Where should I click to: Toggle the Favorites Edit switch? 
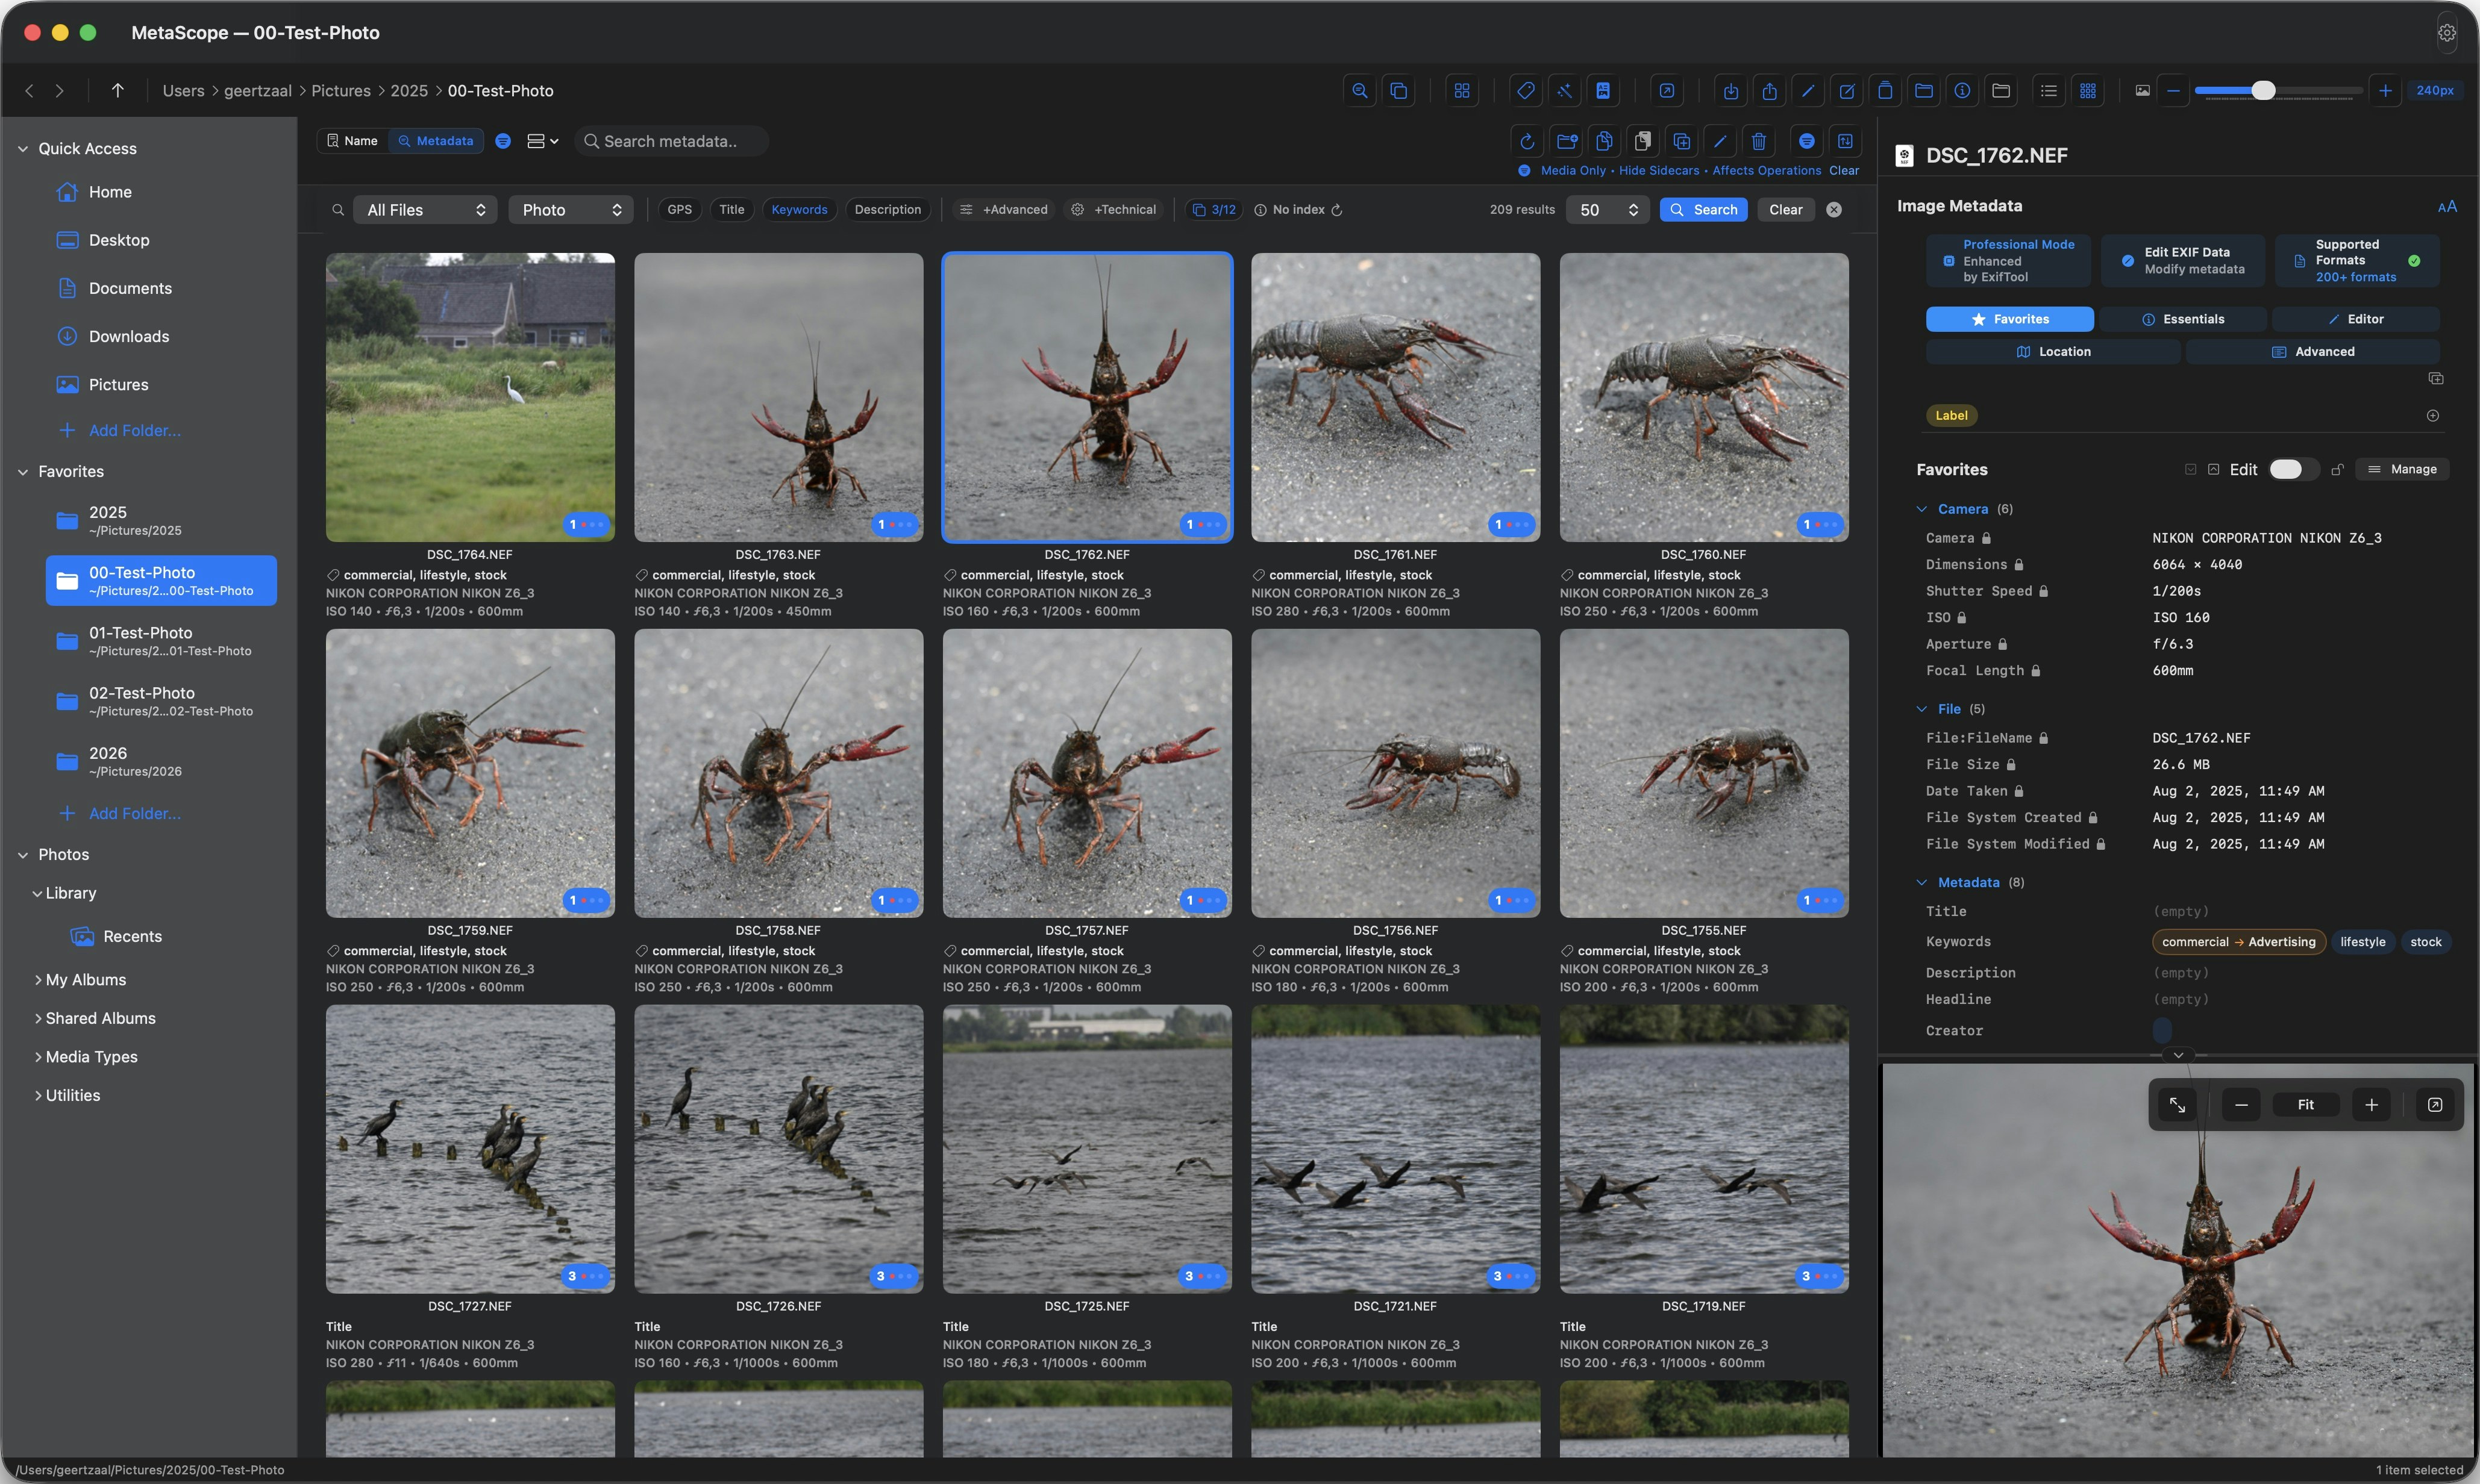pyautogui.click(x=2293, y=470)
